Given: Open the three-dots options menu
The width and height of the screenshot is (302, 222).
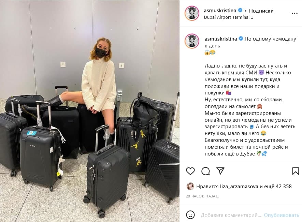Looking at the screenshot, I should pos(294,13).
